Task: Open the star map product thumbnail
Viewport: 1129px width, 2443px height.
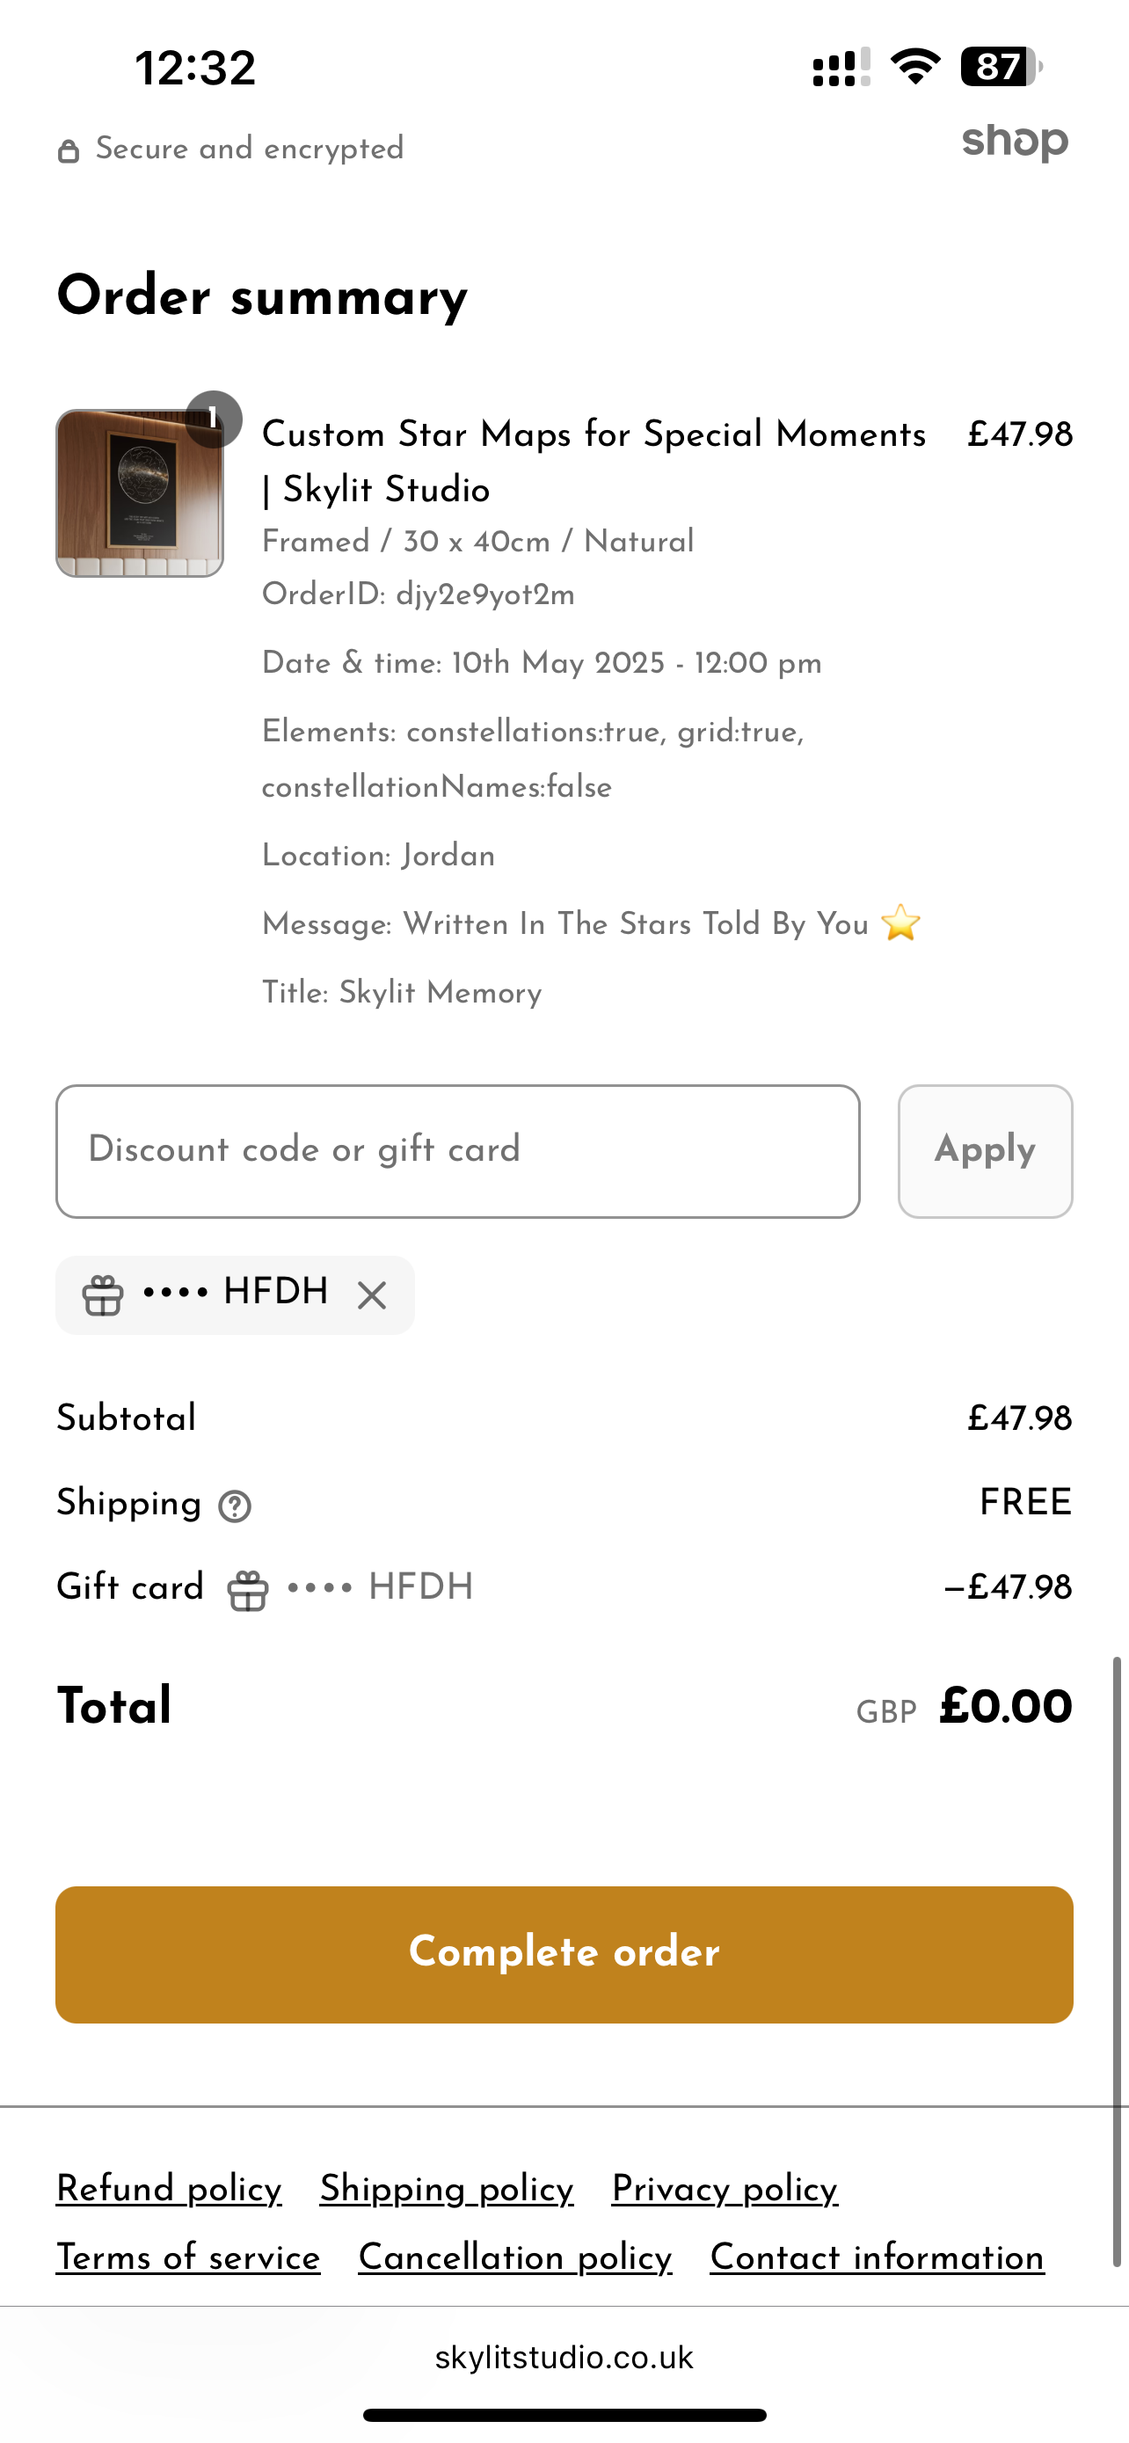Action: tap(141, 493)
